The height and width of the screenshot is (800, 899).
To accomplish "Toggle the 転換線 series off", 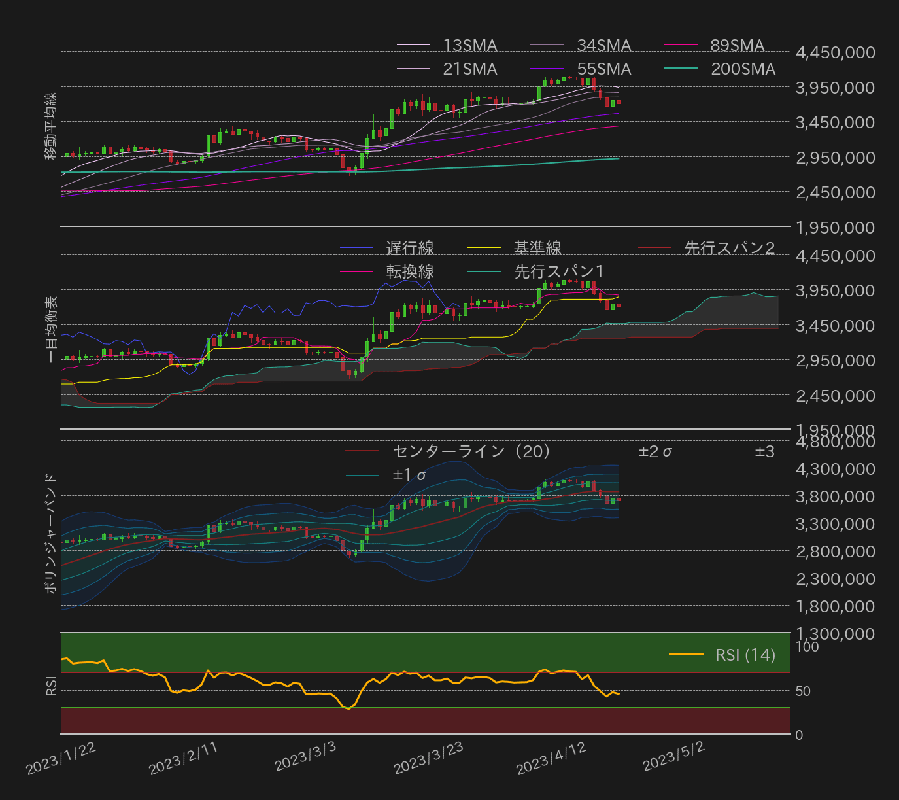I will pos(356,271).
